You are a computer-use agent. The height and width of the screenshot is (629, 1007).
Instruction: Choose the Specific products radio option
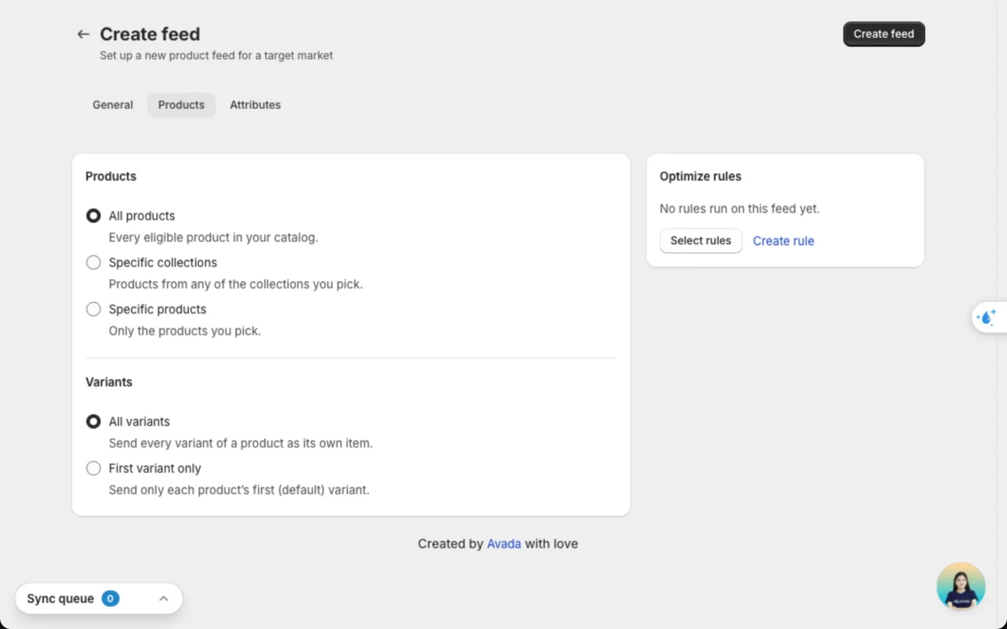click(93, 310)
